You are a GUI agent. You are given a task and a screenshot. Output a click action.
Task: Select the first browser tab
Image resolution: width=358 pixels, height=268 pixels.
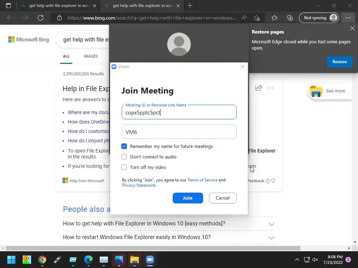click(58, 6)
